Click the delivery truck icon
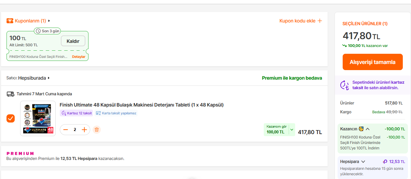 (x=11, y=94)
